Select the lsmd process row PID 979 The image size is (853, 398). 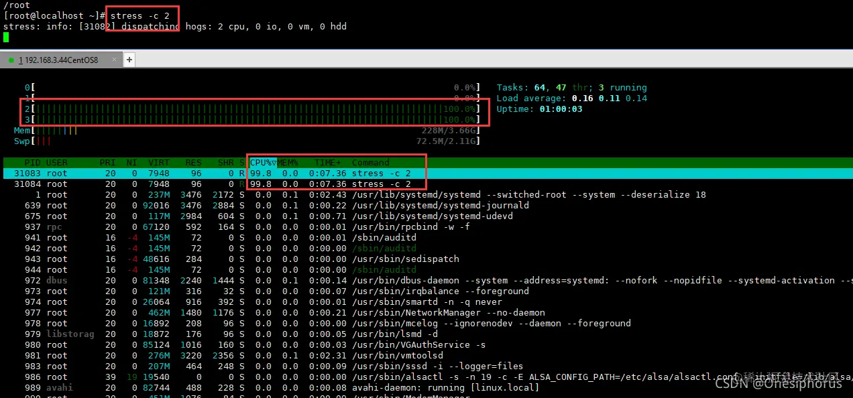(427, 334)
